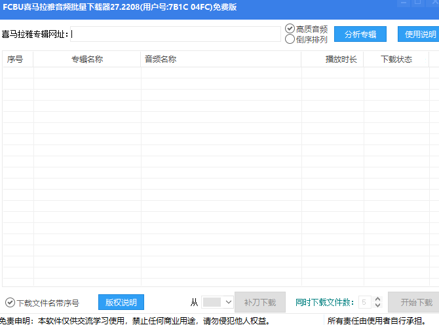Click the FCBU喜马拉雅音频批量下载器 title bar text

[119, 7]
